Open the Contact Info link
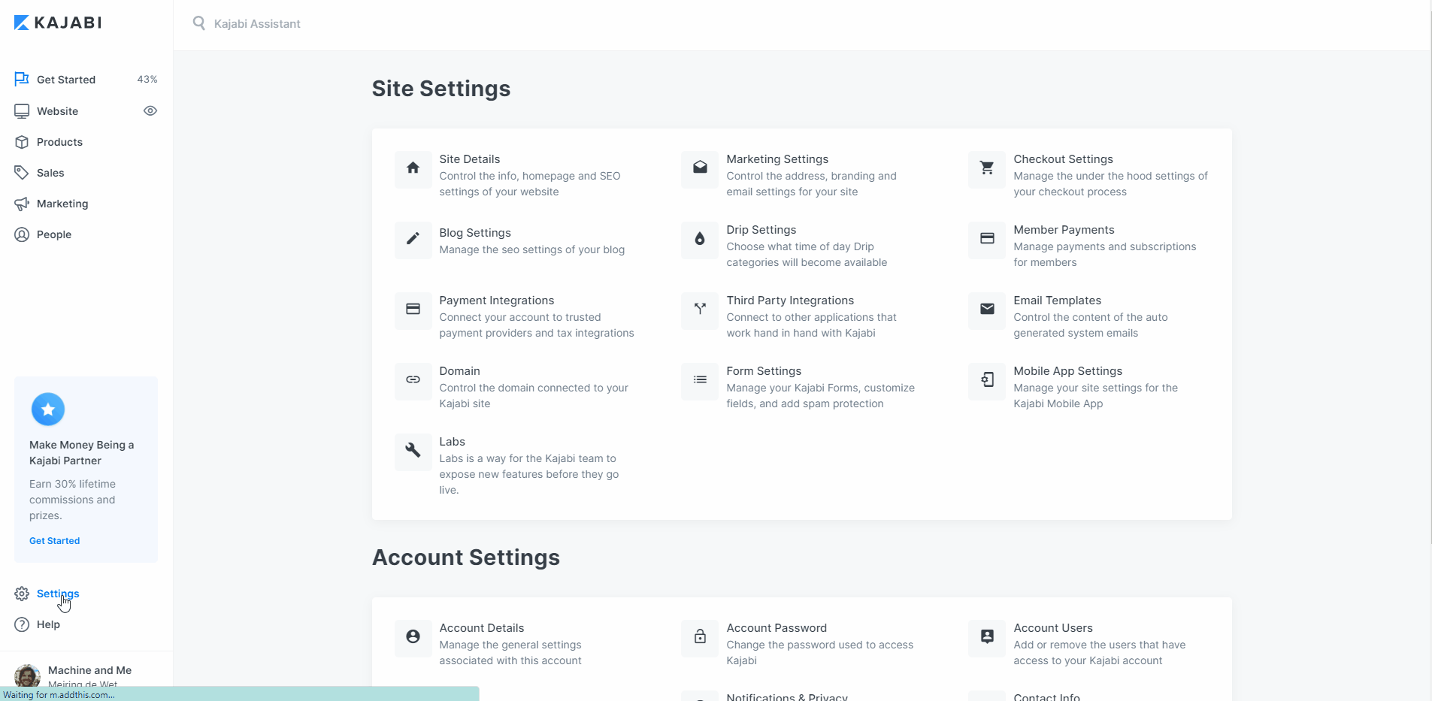The image size is (1432, 701). click(1046, 696)
